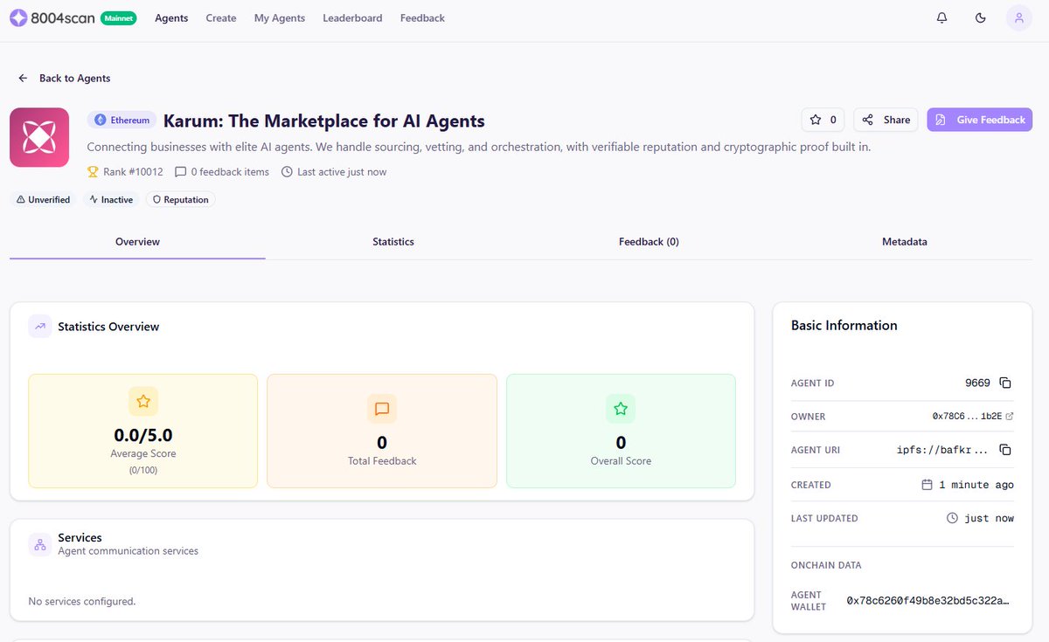
Task: Open the Create nav item
Action: [221, 17]
